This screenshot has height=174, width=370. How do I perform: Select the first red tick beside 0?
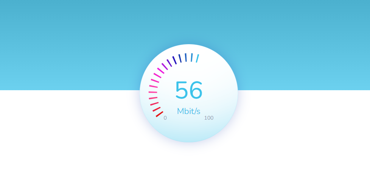pyautogui.click(x=160, y=114)
